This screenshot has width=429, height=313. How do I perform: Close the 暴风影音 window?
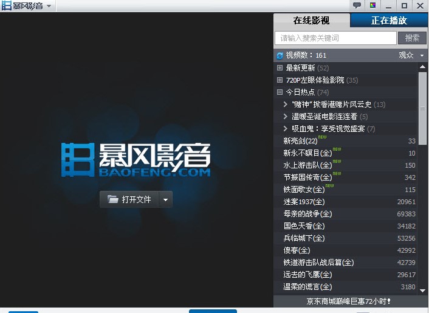[x=420, y=5]
